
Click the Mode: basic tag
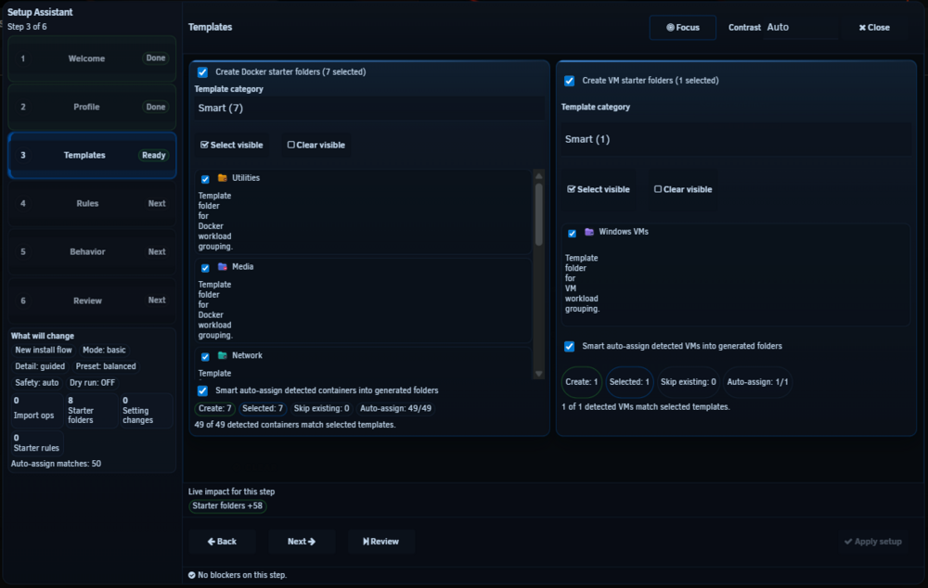[104, 351]
